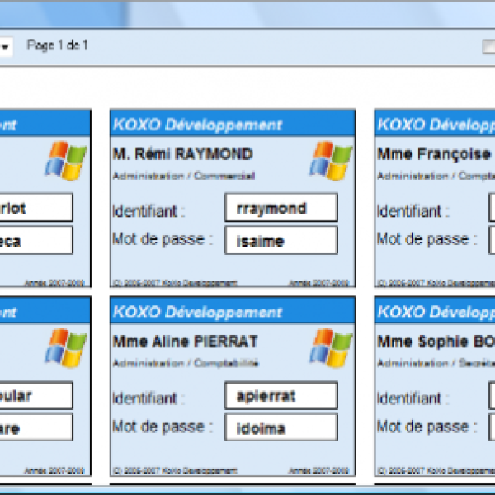The width and height of the screenshot is (495, 495).
Task: Click the 'Identifiant :' label on Aline PIERRAT's card
Action: 148,398
